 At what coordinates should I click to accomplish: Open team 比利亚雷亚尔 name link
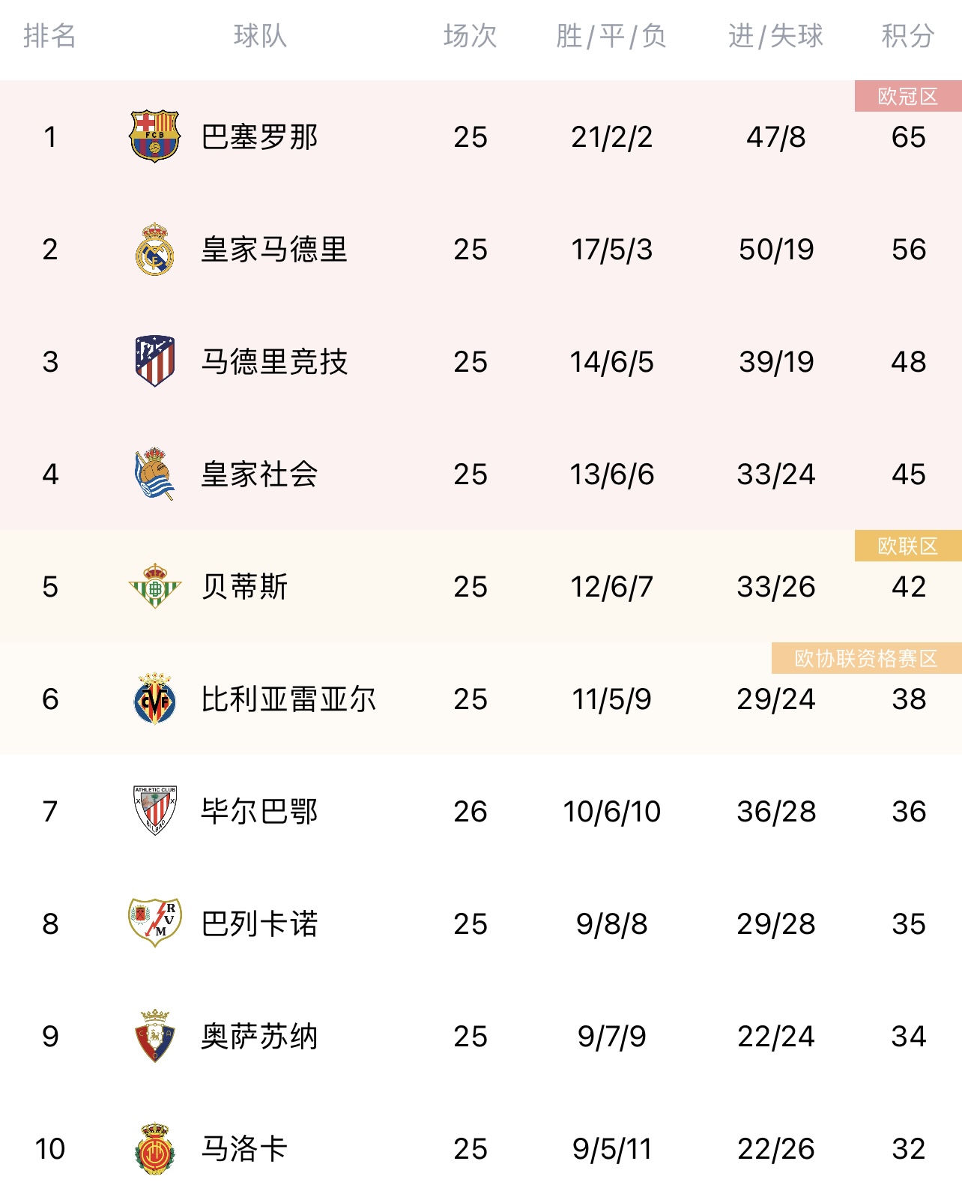[x=288, y=699]
